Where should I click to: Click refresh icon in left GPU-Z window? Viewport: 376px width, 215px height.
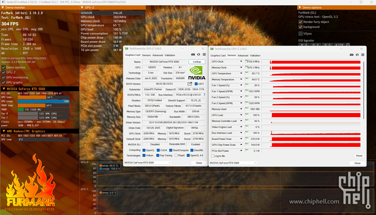tap(198, 55)
